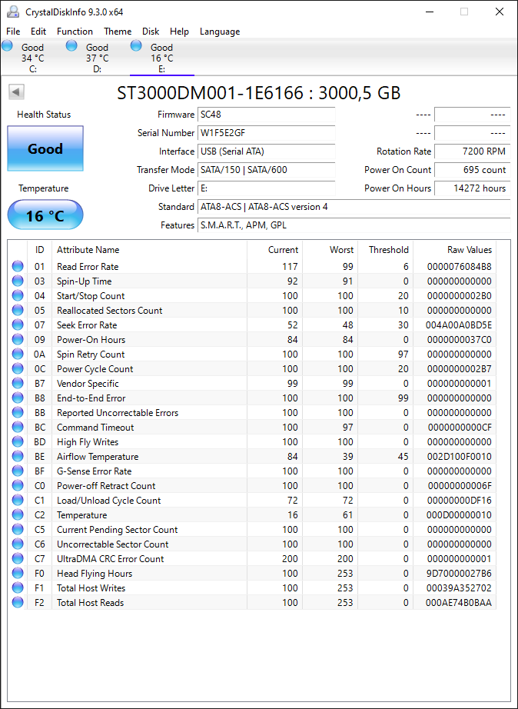Click status orb of End-to-End Error row
Image resolution: width=518 pixels, height=709 pixels.
[18, 398]
